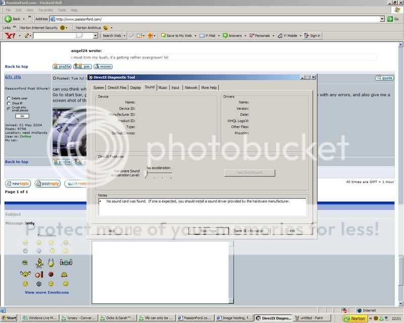Image resolution: width=404 pixels, height=323 pixels.
Task: Open the Answers dropdown arrow
Action: pyautogui.click(x=245, y=35)
